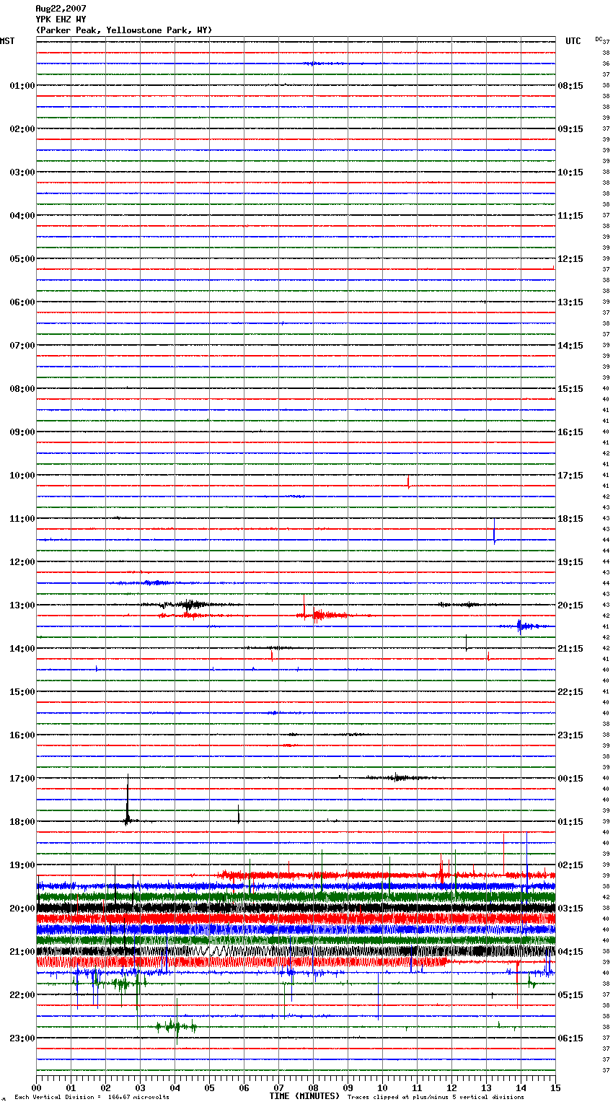Click the Parker Peak, Yellowstone Park location title

coord(123,30)
